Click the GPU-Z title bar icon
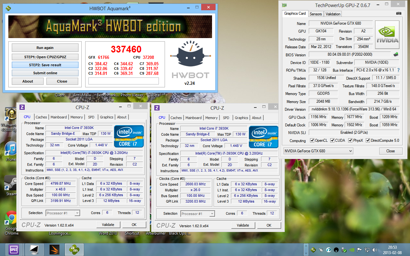Screen dimensions: 410x256 (x=284, y=5)
